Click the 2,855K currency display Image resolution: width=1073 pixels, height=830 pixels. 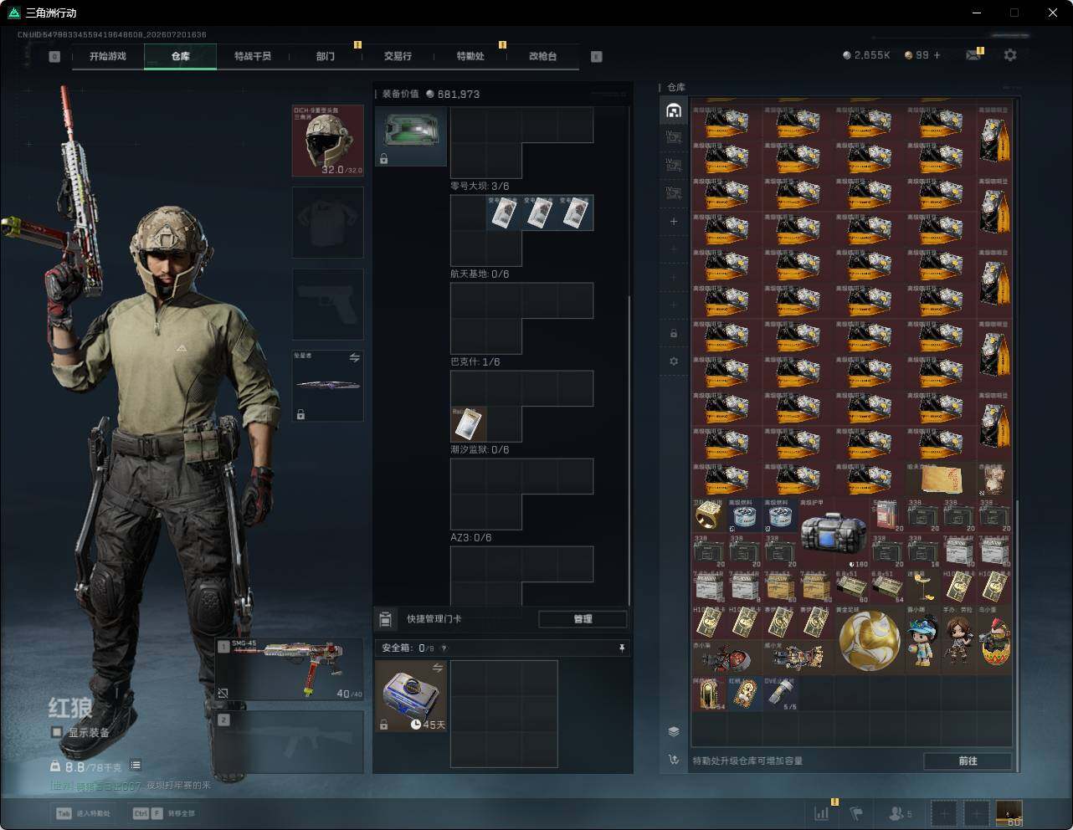(x=865, y=55)
